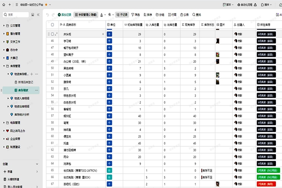Click the undo arrow icon

click(x=47, y=15)
